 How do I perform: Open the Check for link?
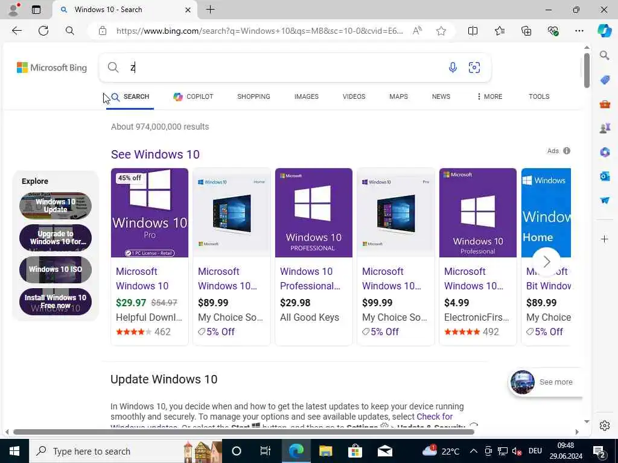[435, 417]
